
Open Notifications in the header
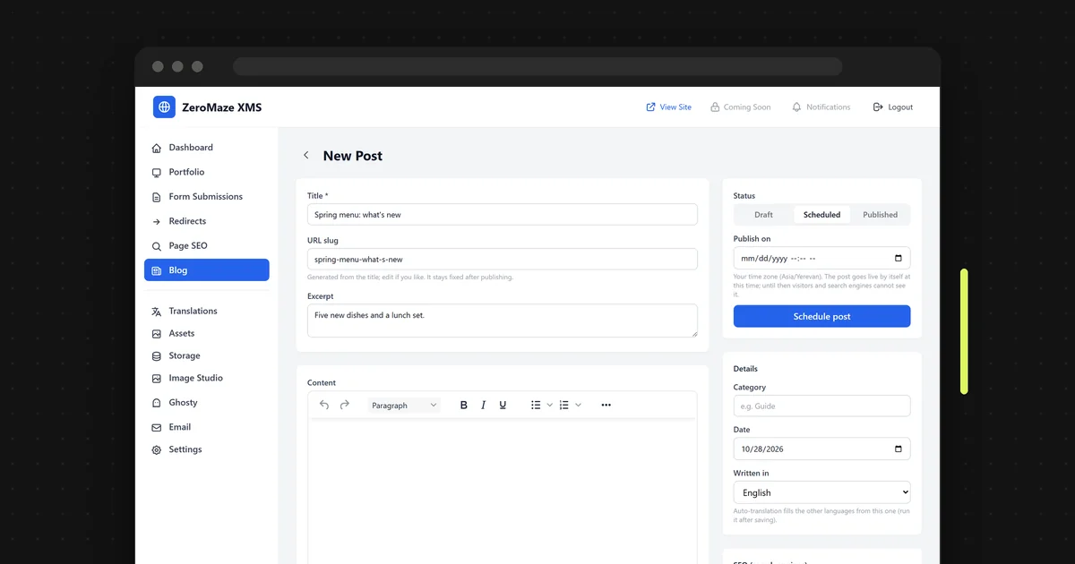tap(821, 107)
